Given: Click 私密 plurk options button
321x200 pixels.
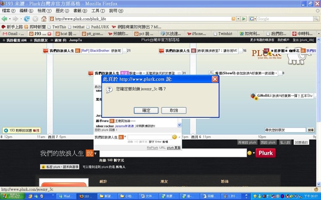Looking at the screenshot, I should point(59,167).
